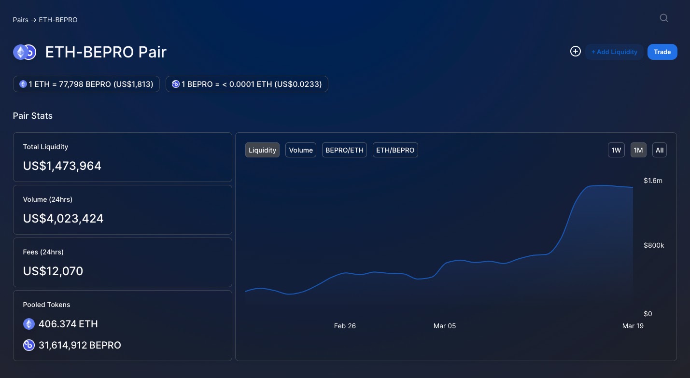Click the $1.6m axis label
This screenshot has height=378, width=690.
point(653,181)
